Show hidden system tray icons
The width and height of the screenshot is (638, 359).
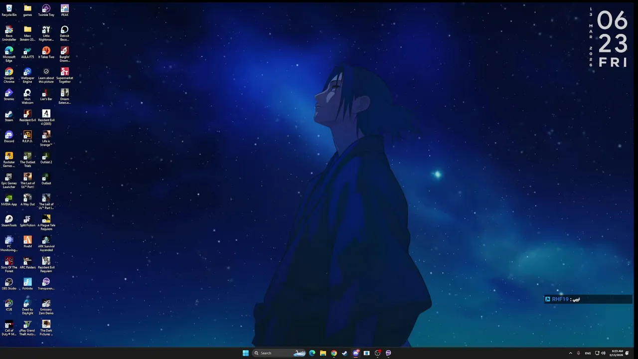coord(571,353)
